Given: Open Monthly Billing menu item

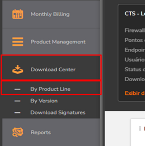Looking at the screenshot, I should (51, 14).
